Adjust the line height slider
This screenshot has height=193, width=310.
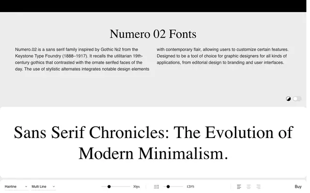[173, 187]
